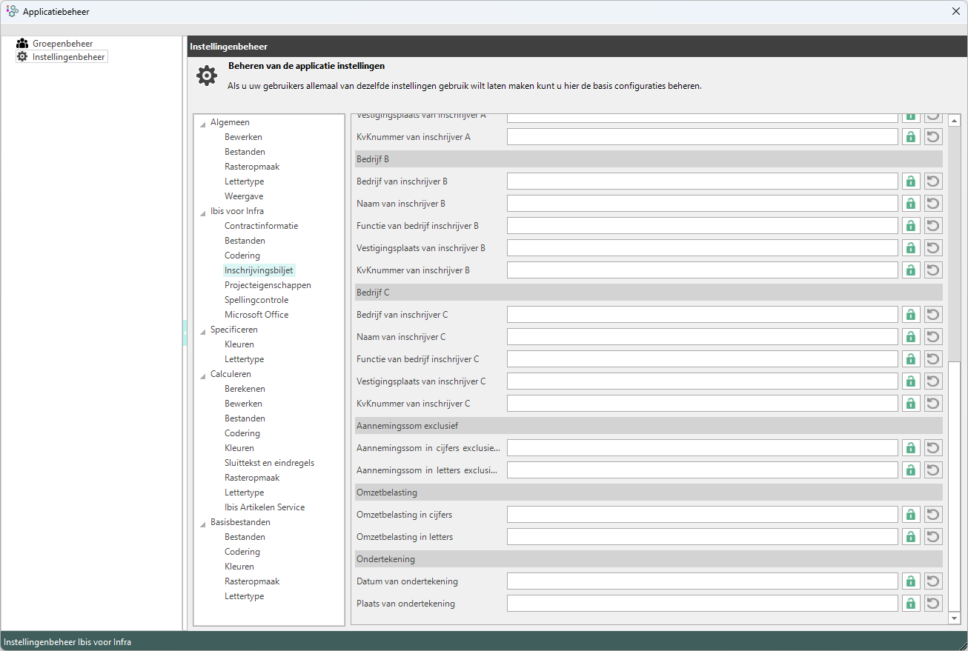Reset the Bedrijf van inschrijver B field
This screenshot has width=968, height=651.
point(933,181)
